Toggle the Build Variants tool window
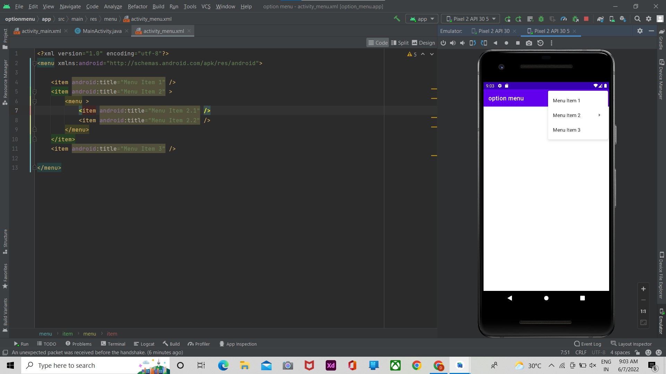Viewport: 666px width, 374px height. coord(5,315)
